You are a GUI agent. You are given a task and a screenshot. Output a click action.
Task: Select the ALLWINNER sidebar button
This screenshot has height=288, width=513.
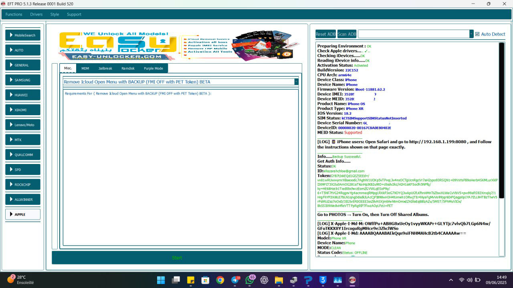(x=23, y=199)
